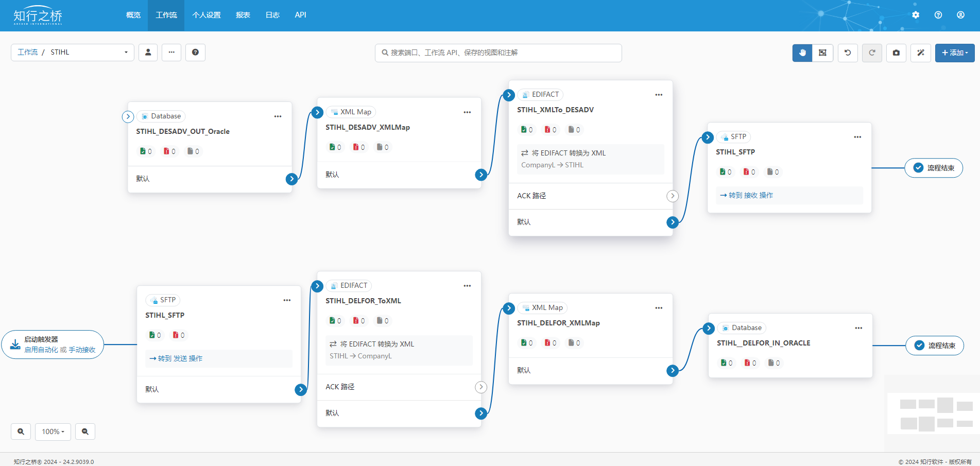Screen dimensions: 980x466
Task: Click input arrow of STIHL_DESADV_OUT_Oracle connector
Action: tap(128, 117)
